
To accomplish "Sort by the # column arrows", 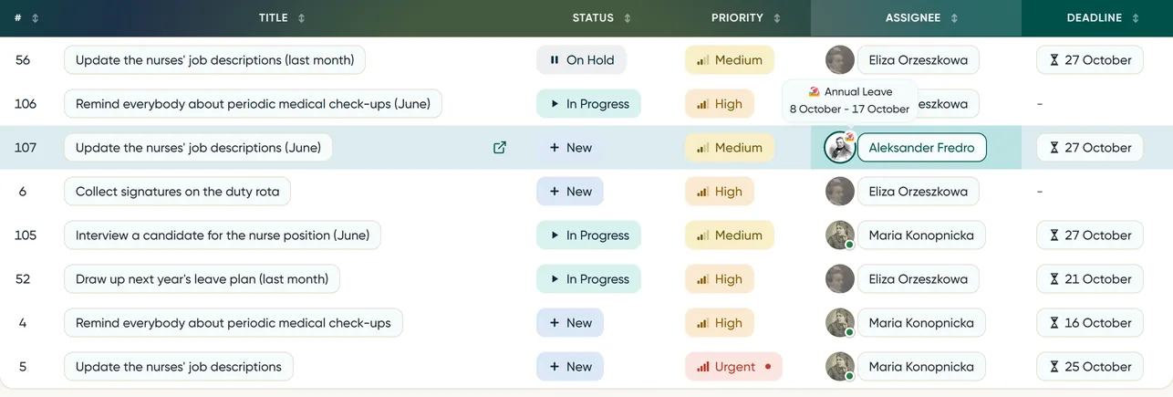I will (36, 18).
